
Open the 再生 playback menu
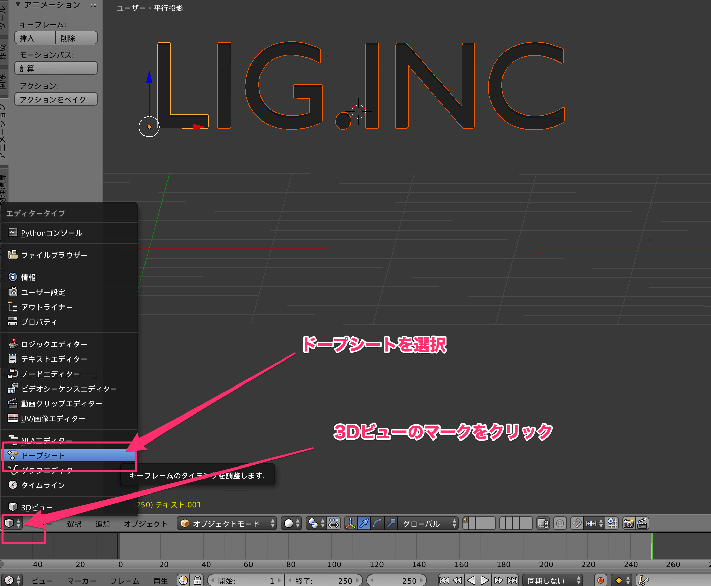(161, 581)
